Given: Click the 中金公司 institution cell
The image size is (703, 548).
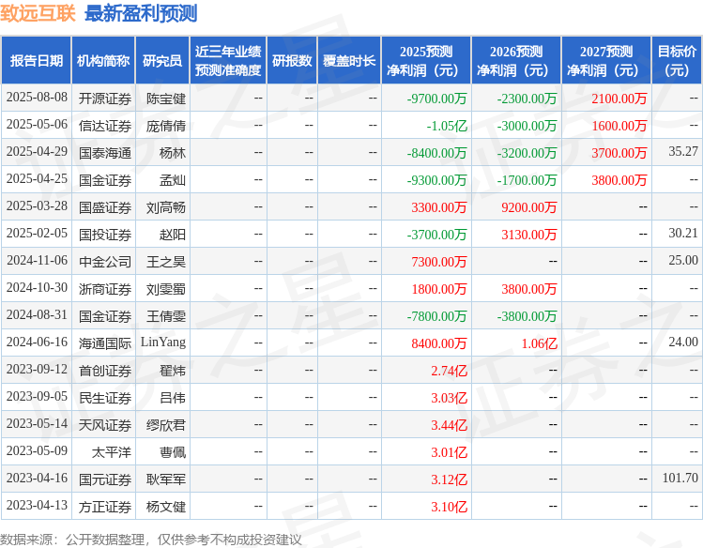Looking at the screenshot, I should (x=105, y=262).
